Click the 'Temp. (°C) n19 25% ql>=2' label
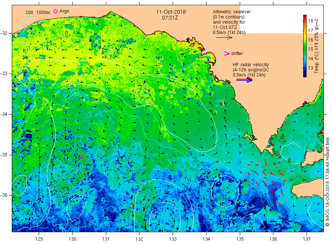The width and height of the screenshot is (332, 244). coord(317,46)
